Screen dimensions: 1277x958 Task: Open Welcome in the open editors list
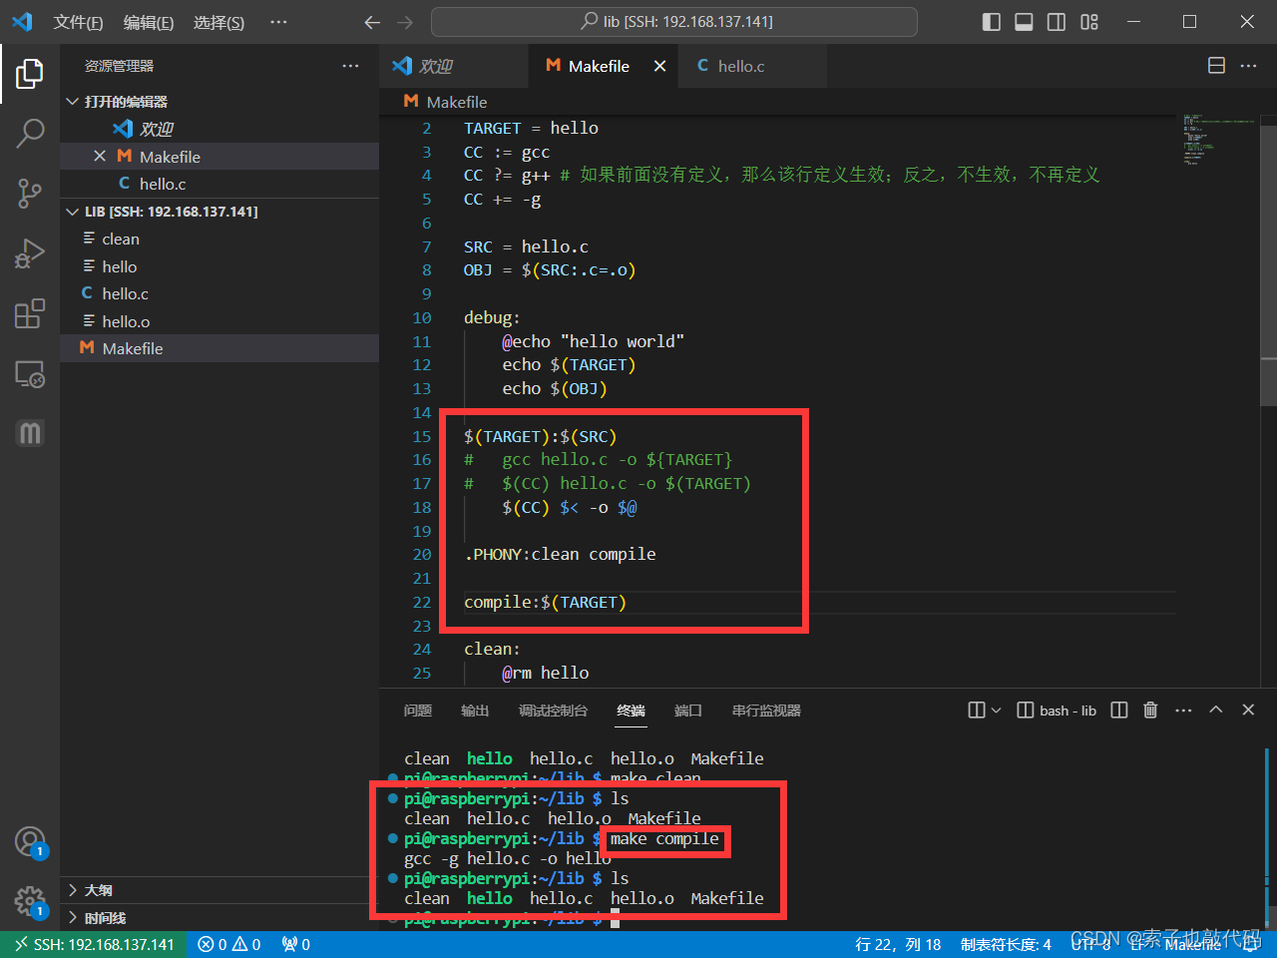[219, 129]
